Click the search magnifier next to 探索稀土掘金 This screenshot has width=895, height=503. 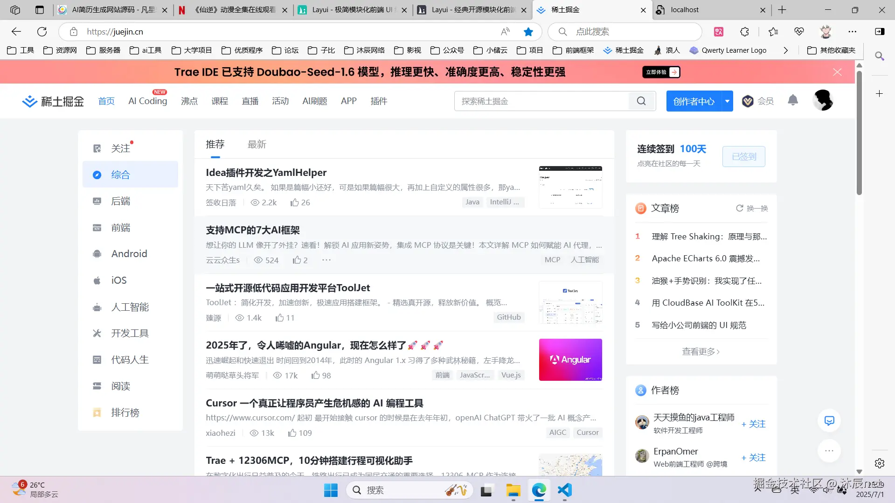(x=641, y=101)
